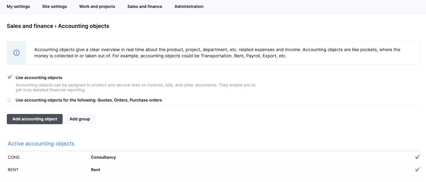Select the RENT code cell
Screen dimensions: 426x182
click(13, 170)
